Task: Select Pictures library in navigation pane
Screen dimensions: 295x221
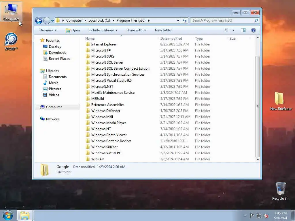Action: pyautogui.click(x=52, y=89)
